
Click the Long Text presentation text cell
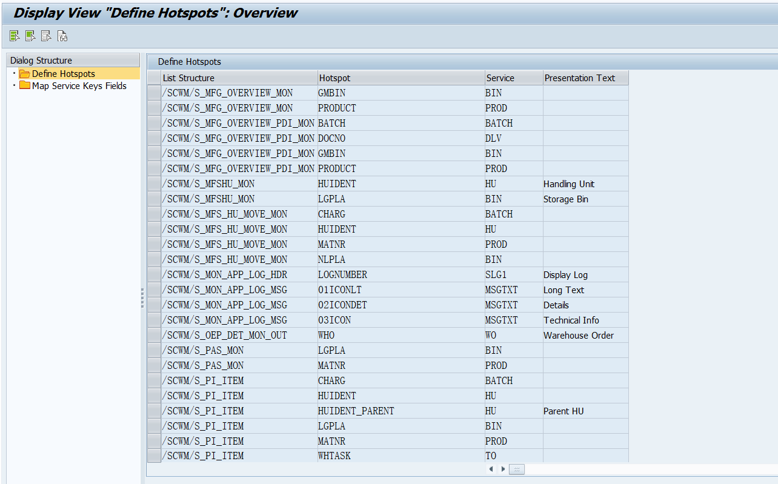click(x=586, y=290)
